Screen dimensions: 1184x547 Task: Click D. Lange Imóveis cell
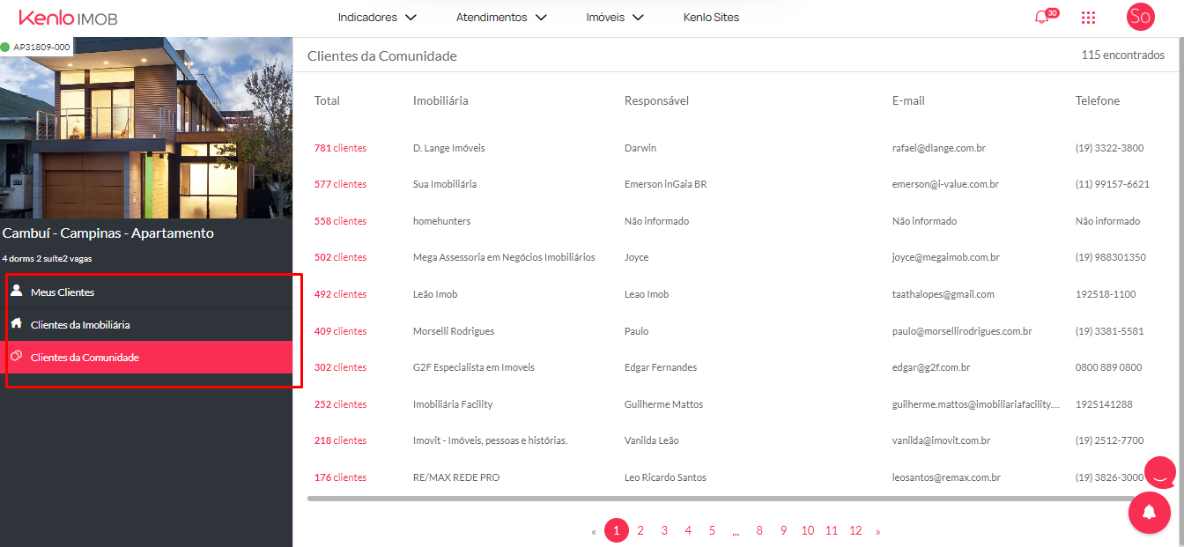tap(449, 148)
